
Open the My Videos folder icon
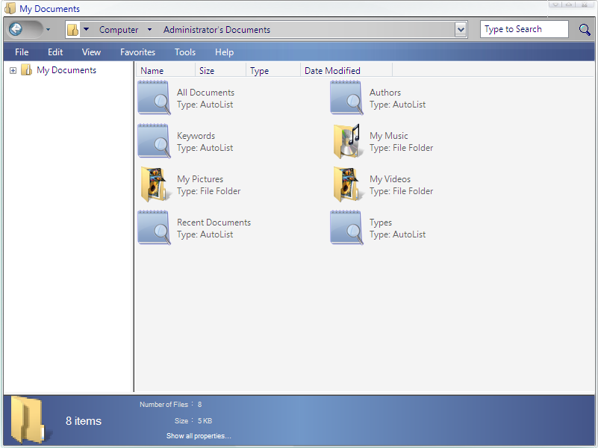[346, 185]
